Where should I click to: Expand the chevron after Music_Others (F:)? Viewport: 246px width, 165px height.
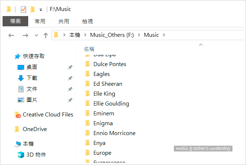[139, 35]
